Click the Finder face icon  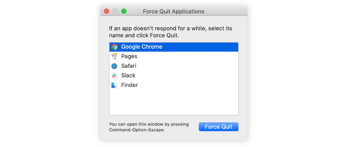coord(114,85)
